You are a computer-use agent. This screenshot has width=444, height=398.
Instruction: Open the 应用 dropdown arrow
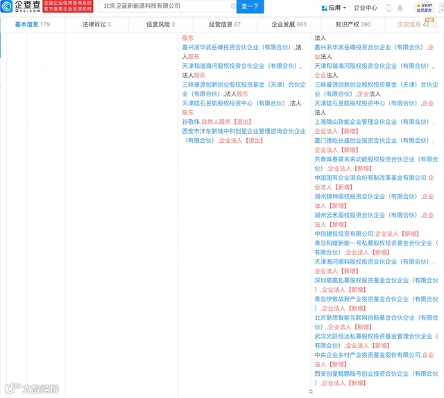(345, 8)
